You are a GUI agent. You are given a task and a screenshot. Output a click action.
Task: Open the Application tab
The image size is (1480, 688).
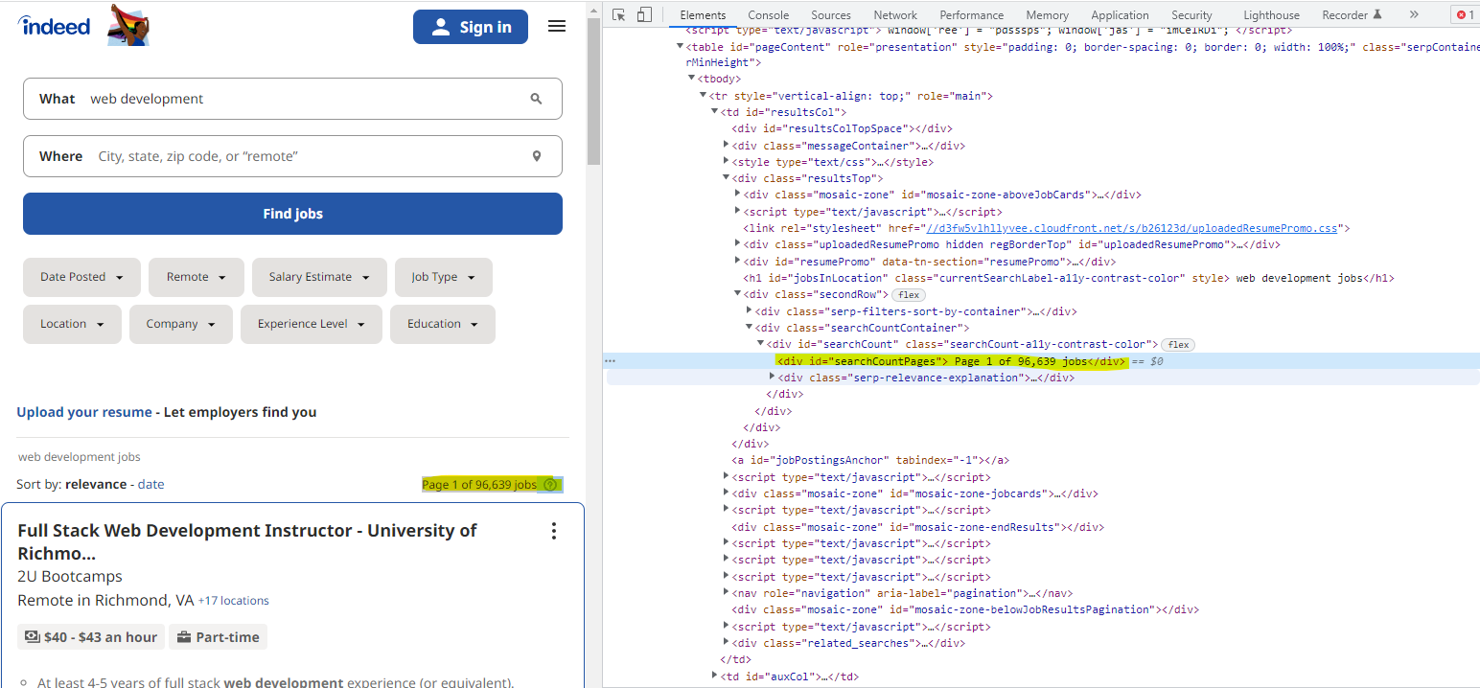pos(1120,15)
